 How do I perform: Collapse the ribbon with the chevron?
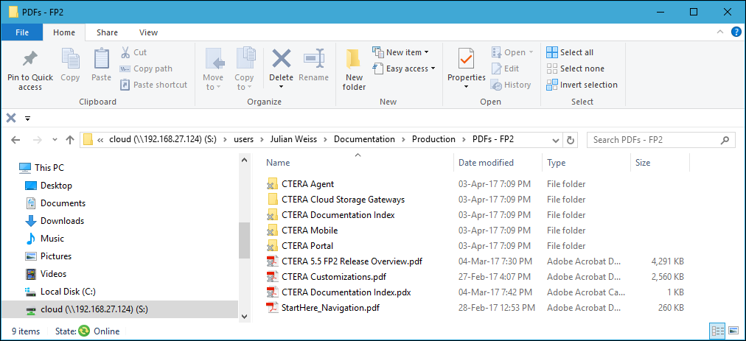pos(720,32)
